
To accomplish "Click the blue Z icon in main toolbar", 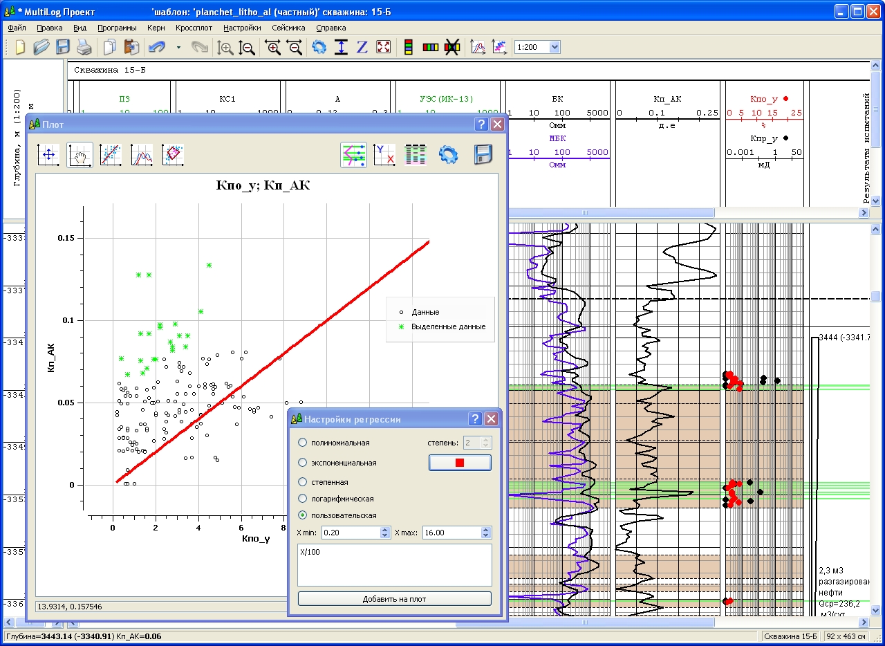I will pos(362,47).
